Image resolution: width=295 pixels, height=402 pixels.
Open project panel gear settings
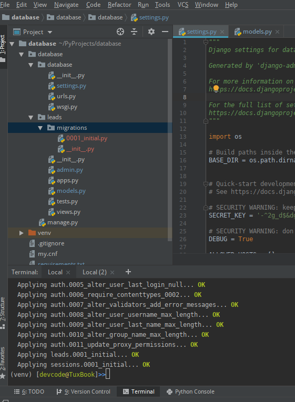pyautogui.click(x=151, y=32)
